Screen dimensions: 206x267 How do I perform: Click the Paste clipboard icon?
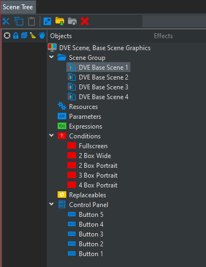(32, 21)
